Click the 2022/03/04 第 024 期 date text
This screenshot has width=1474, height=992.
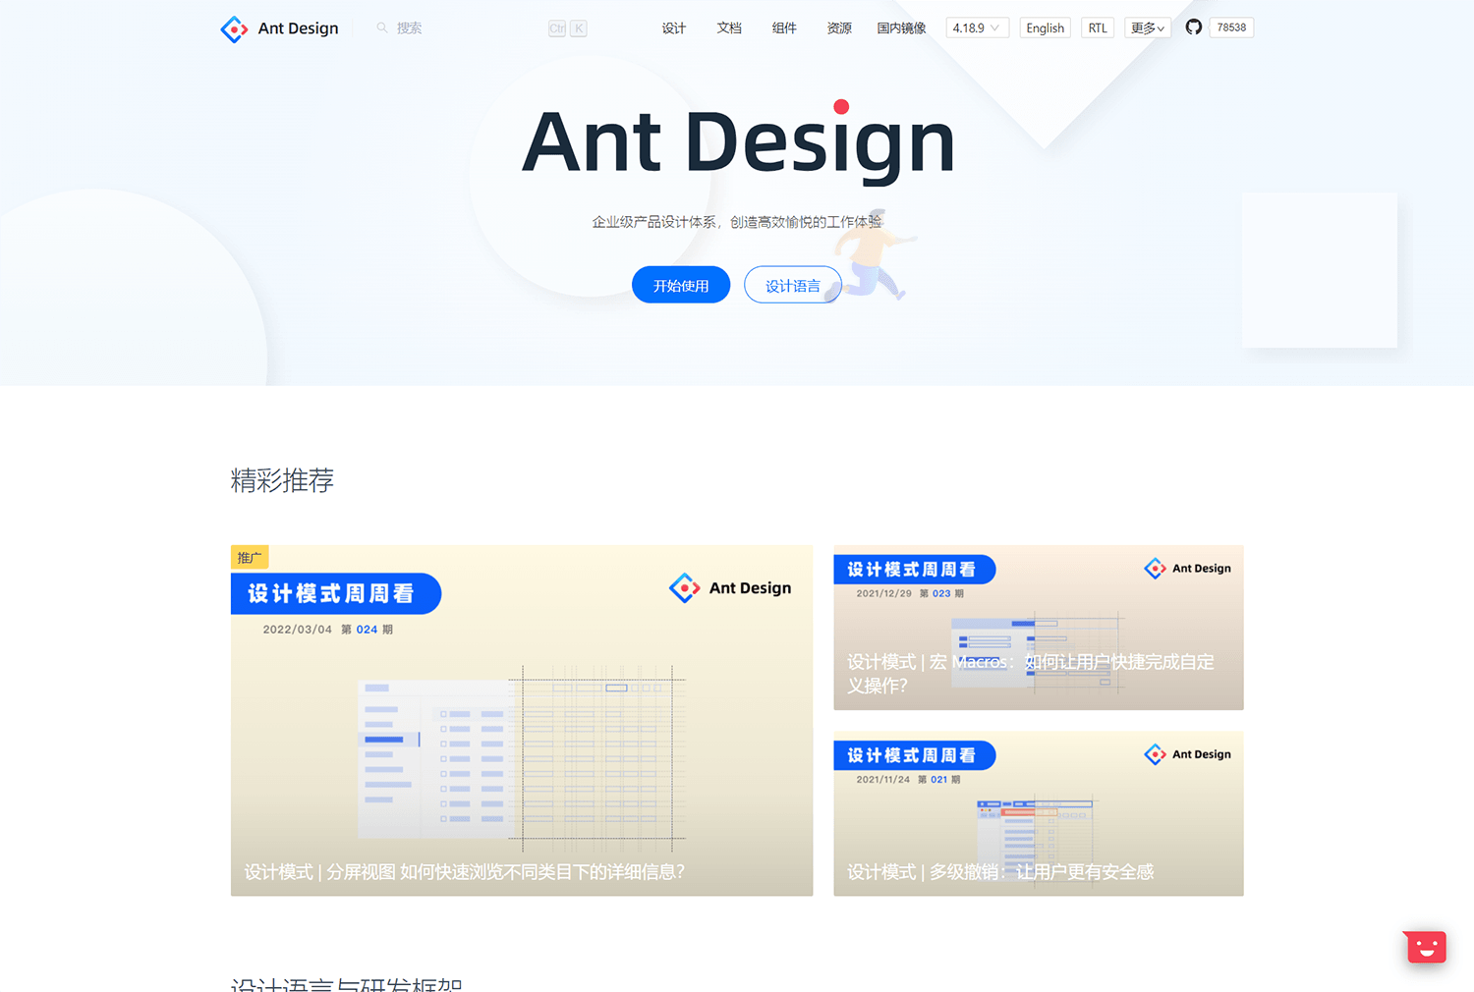tap(327, 630)
